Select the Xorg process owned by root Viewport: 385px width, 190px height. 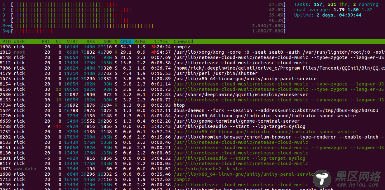(x=192, y=52)
